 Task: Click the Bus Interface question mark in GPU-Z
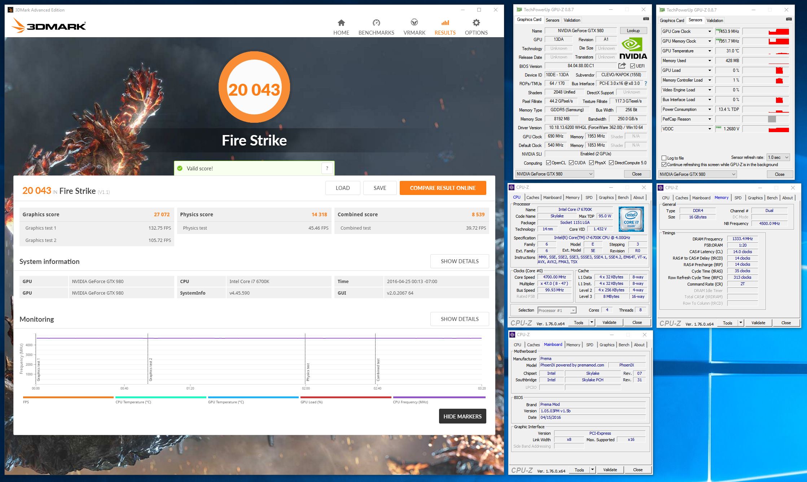coord(646,83)
